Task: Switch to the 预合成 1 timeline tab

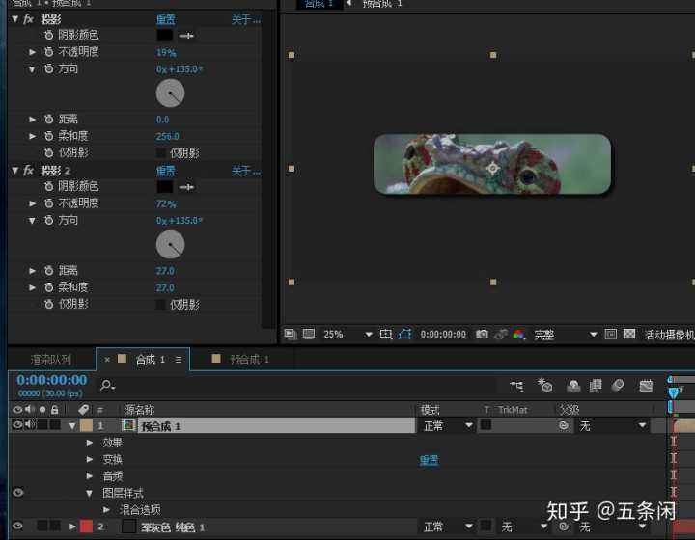Action: [250, 359]
